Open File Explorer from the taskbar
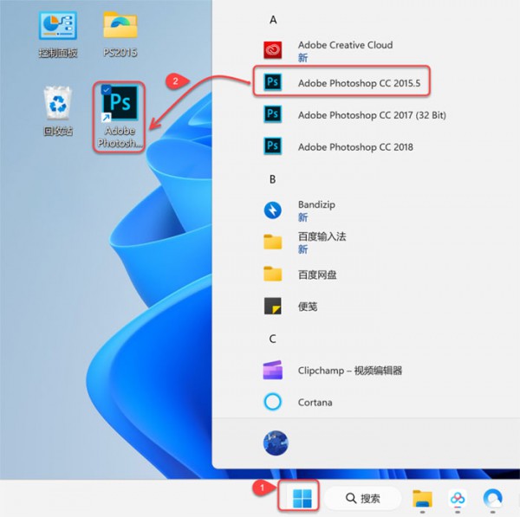Screen dimensions: 520x517 tap(422, 498)
